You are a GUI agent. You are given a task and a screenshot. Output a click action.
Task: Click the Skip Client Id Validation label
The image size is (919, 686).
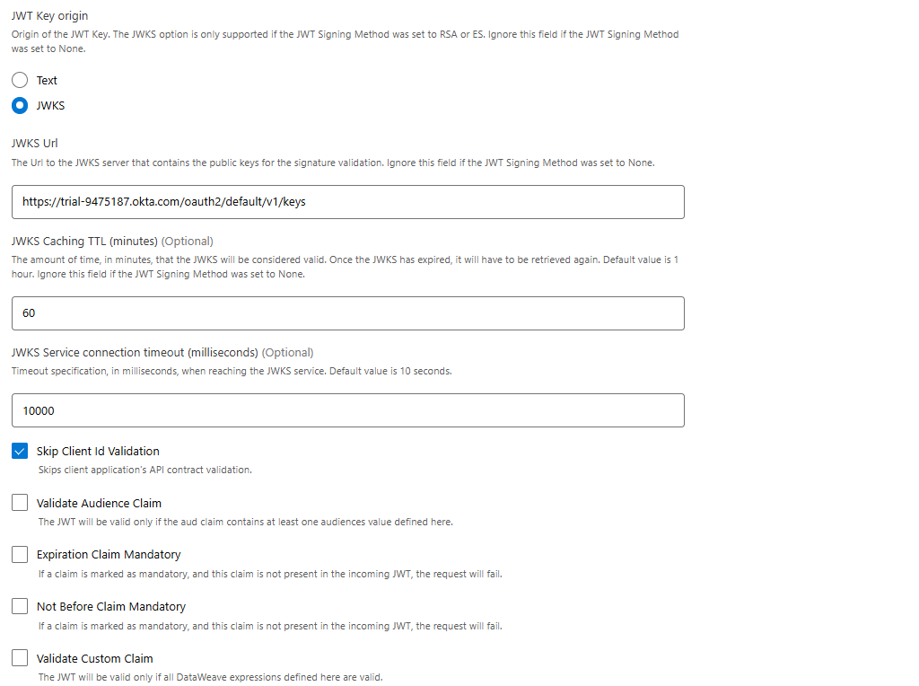[97, 451]
